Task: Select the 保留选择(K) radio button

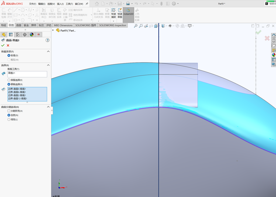Action: (9, 80)
